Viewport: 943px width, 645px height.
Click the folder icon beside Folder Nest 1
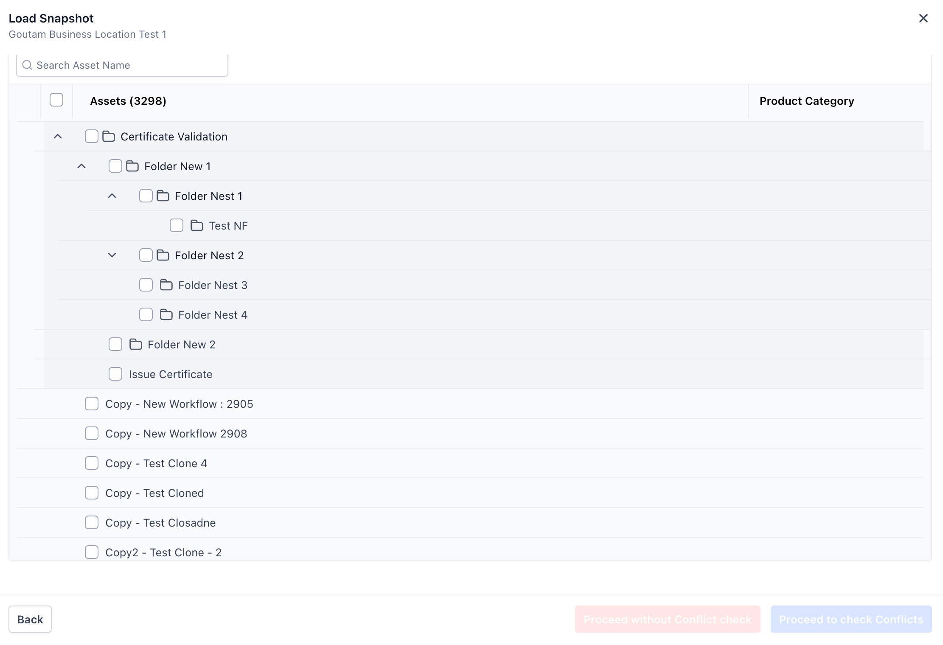tap(164, 196)
